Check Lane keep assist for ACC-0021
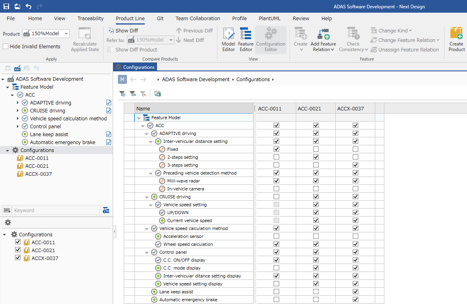Image resolution: width=467 pixels, height=304 pixels. click(x=316, y=292)
